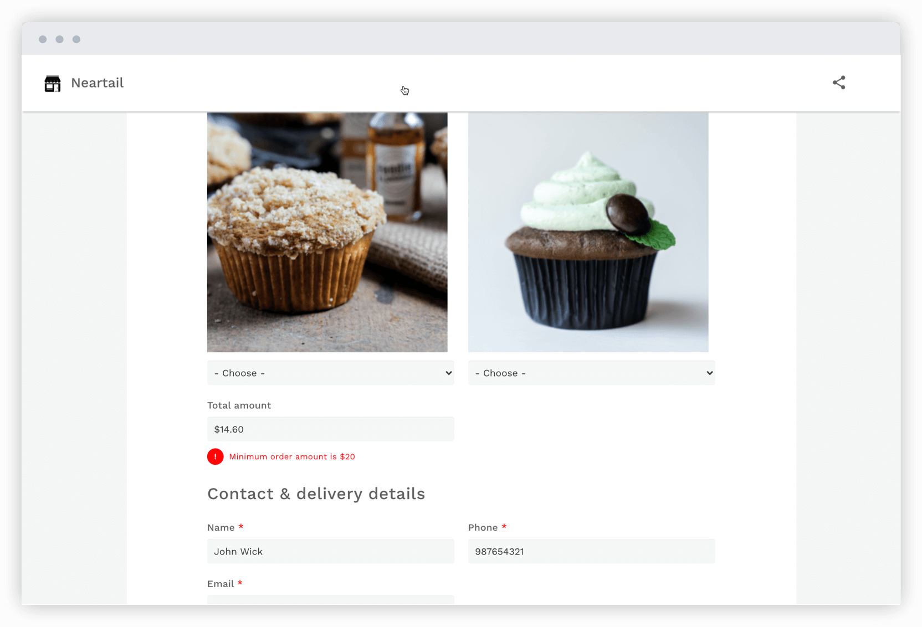Viewport: 922px width, 627px height.
Task: Click the Neartail text label in the header
Action: click(x=97, y=83)
